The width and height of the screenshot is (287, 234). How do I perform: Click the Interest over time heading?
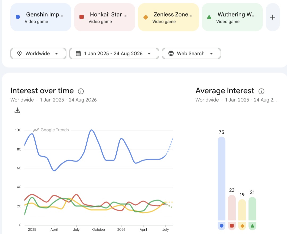coord(42,91)
